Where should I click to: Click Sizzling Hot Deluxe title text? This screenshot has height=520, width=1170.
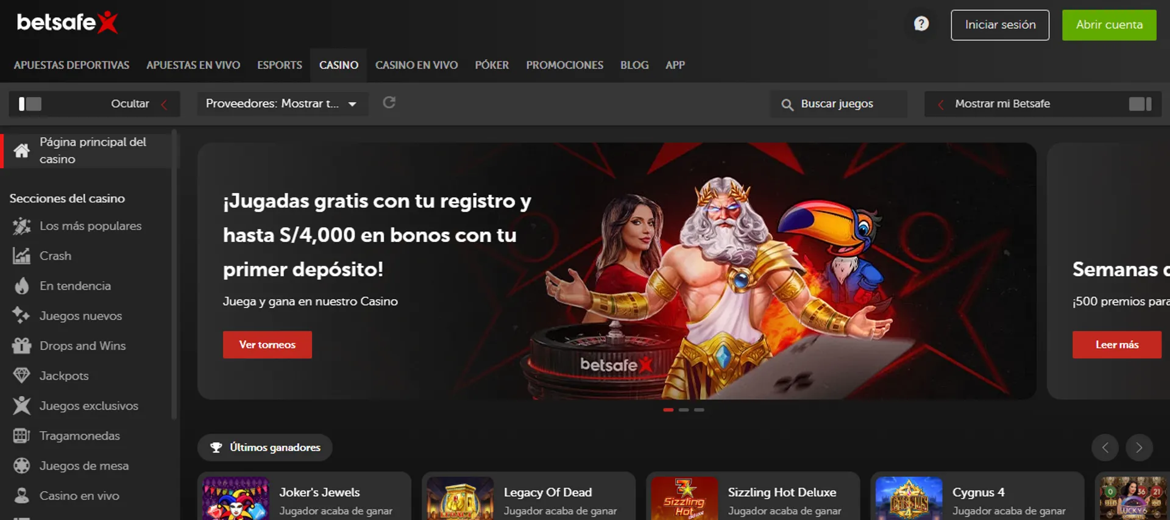[782, 493]
